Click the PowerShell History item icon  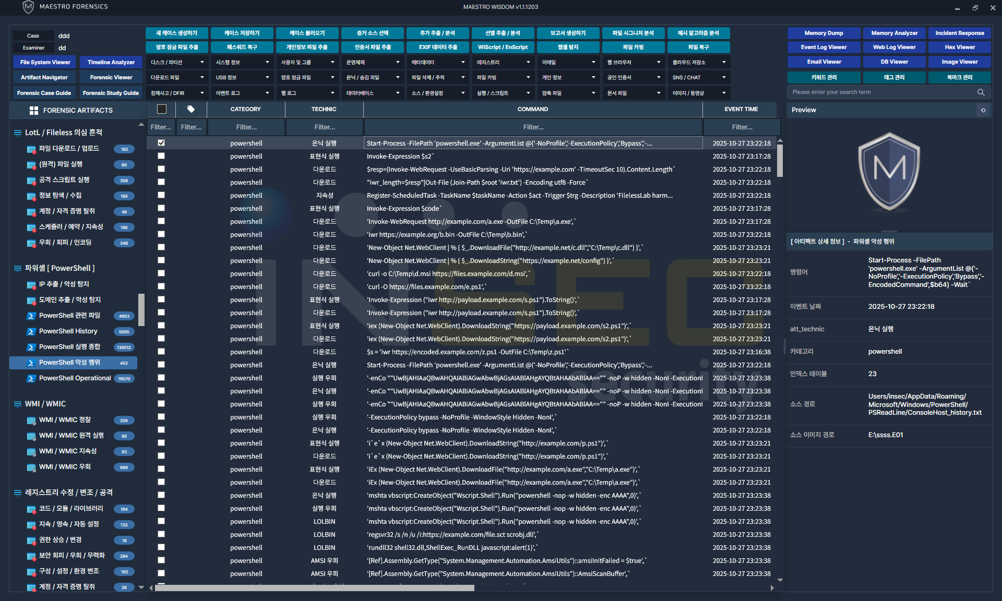31,331
